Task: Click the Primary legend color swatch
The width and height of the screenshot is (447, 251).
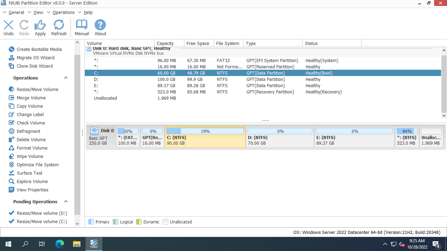Action: pyautogui.click(x=91, y=222)
